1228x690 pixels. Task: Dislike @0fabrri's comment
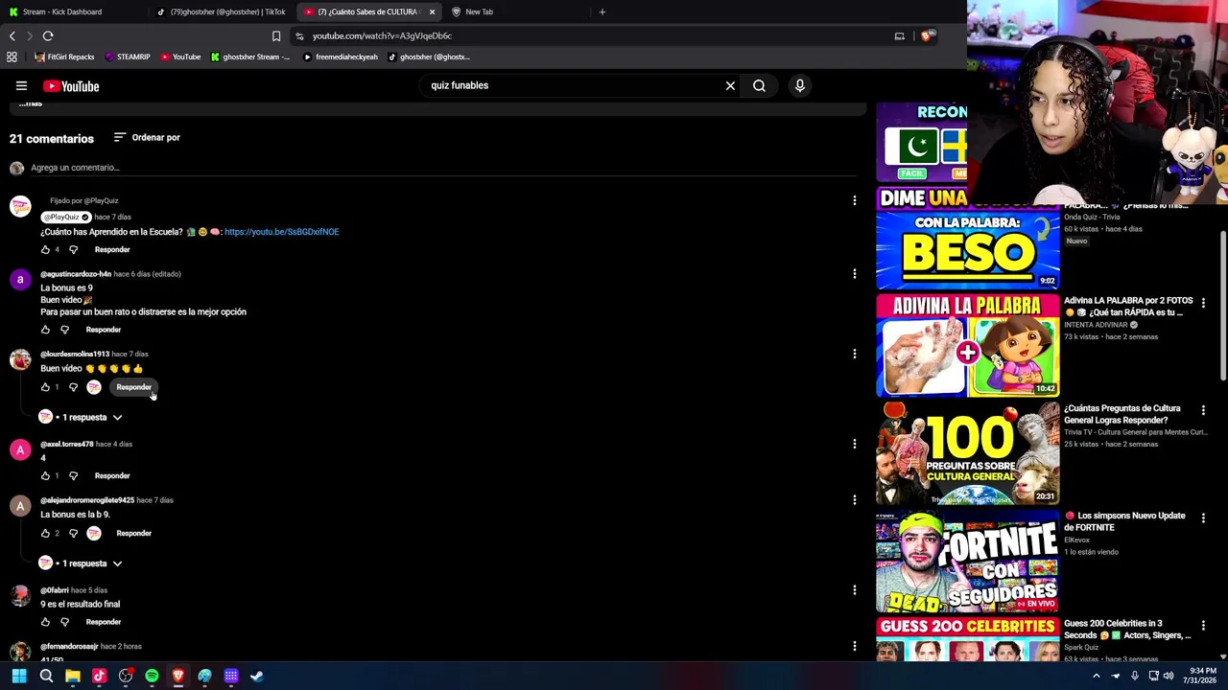(64, 622)
